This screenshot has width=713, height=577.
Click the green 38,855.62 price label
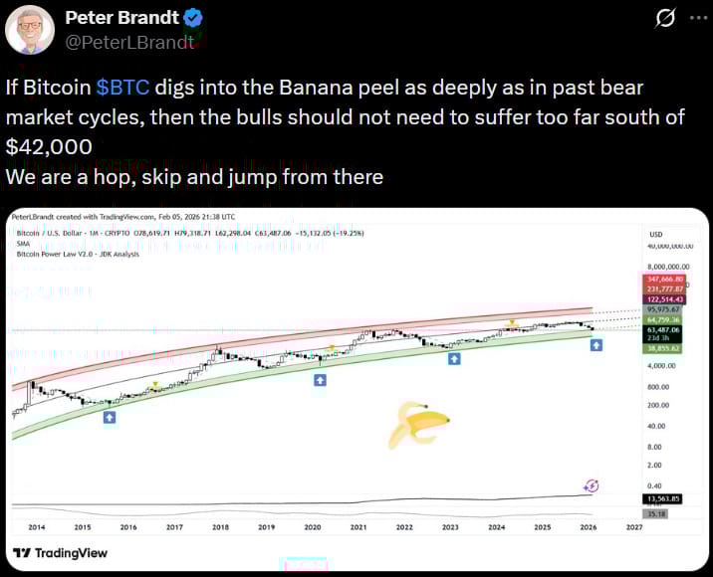[662, 348]
